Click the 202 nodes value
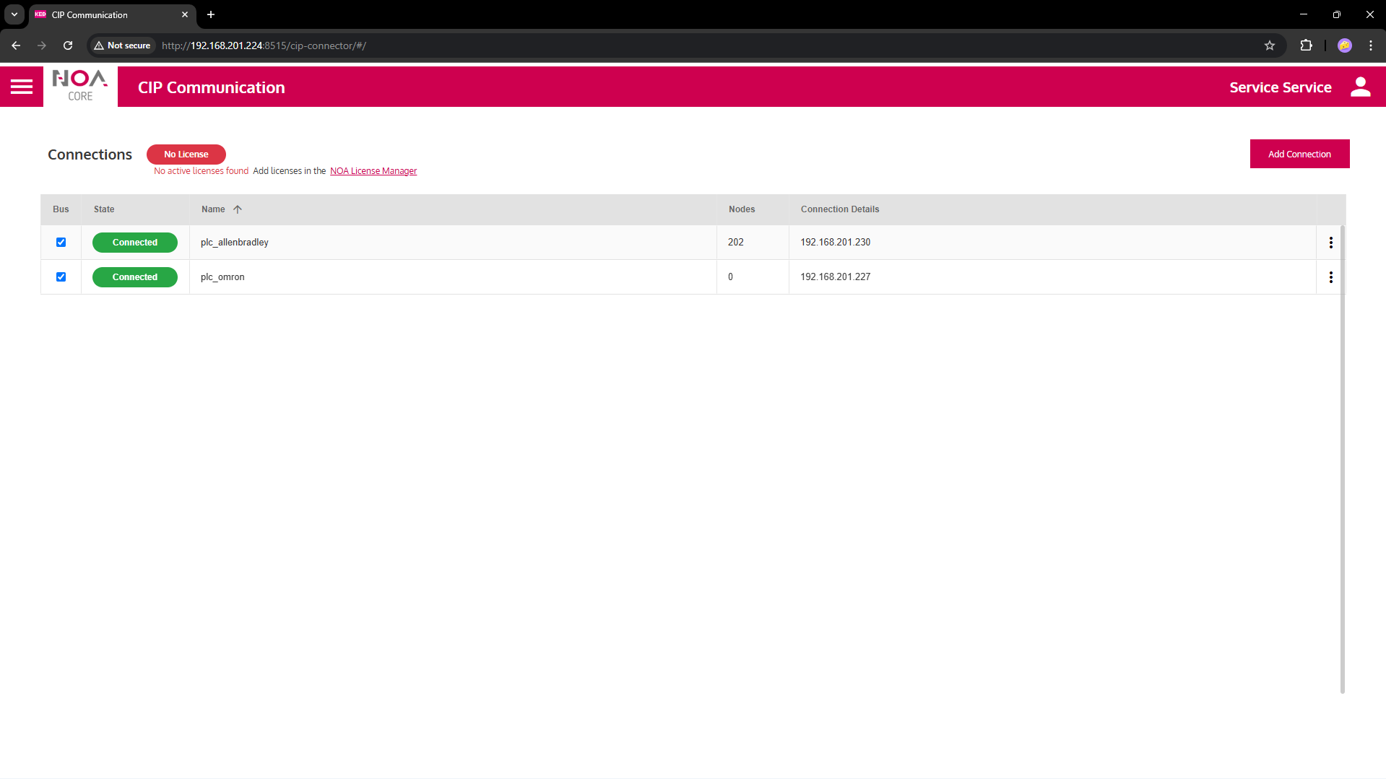 pyautogui.click(x=735, y=243)
